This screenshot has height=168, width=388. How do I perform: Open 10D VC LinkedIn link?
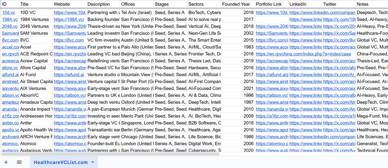tap(322, 13)
